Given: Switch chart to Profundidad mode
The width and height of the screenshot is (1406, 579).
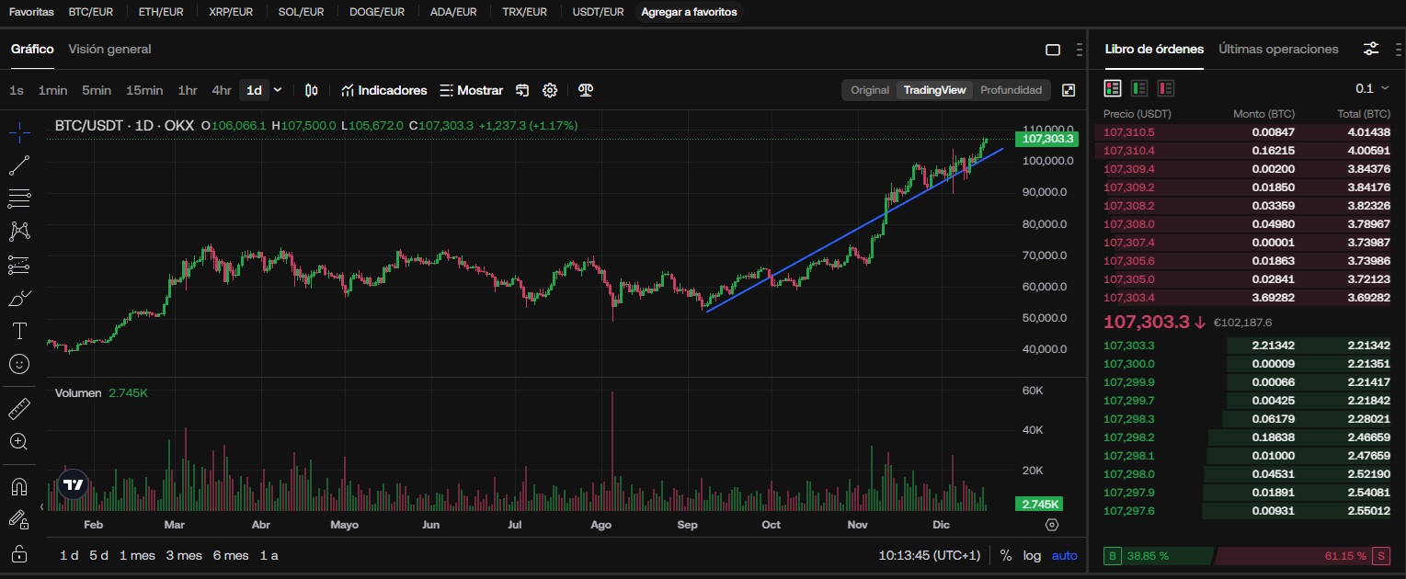Looking at the screenshot, I should point(1011,90).
